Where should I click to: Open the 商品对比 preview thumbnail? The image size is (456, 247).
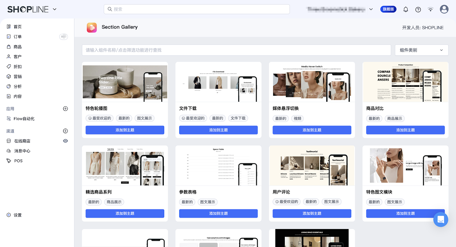click(x=405, y=83)
